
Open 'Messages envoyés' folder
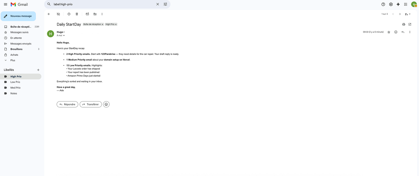click(21, 44)
